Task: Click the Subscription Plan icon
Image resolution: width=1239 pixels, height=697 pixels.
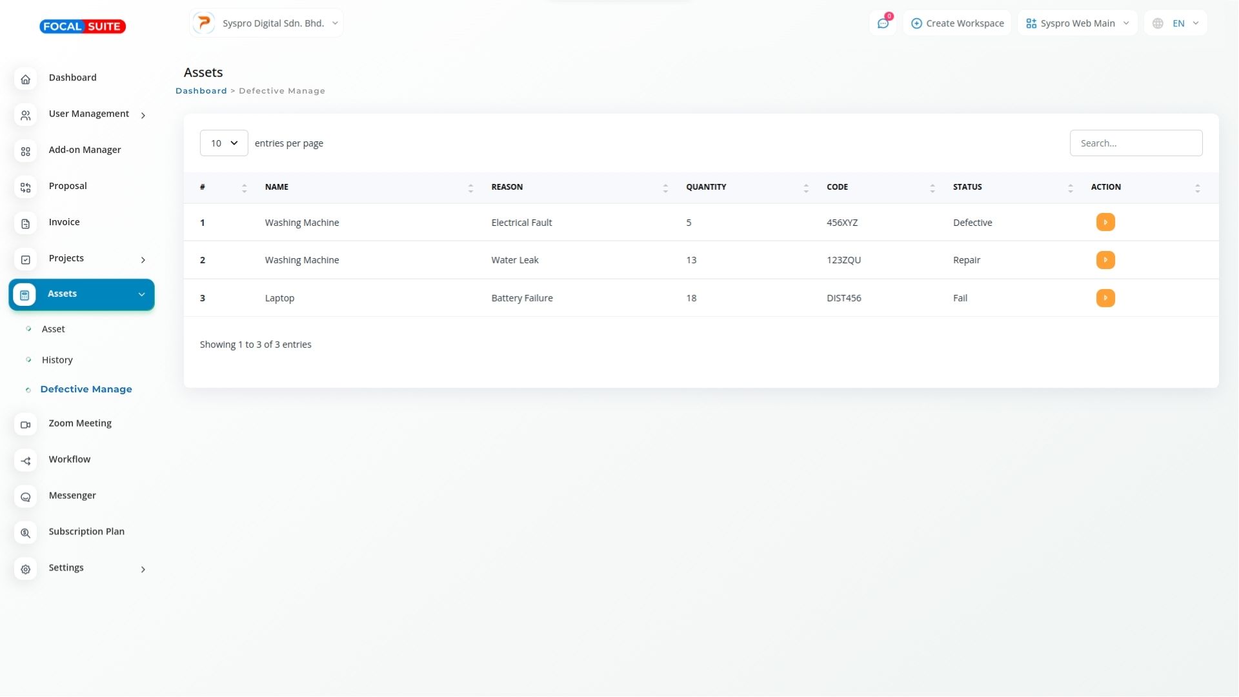Action: 25,533
